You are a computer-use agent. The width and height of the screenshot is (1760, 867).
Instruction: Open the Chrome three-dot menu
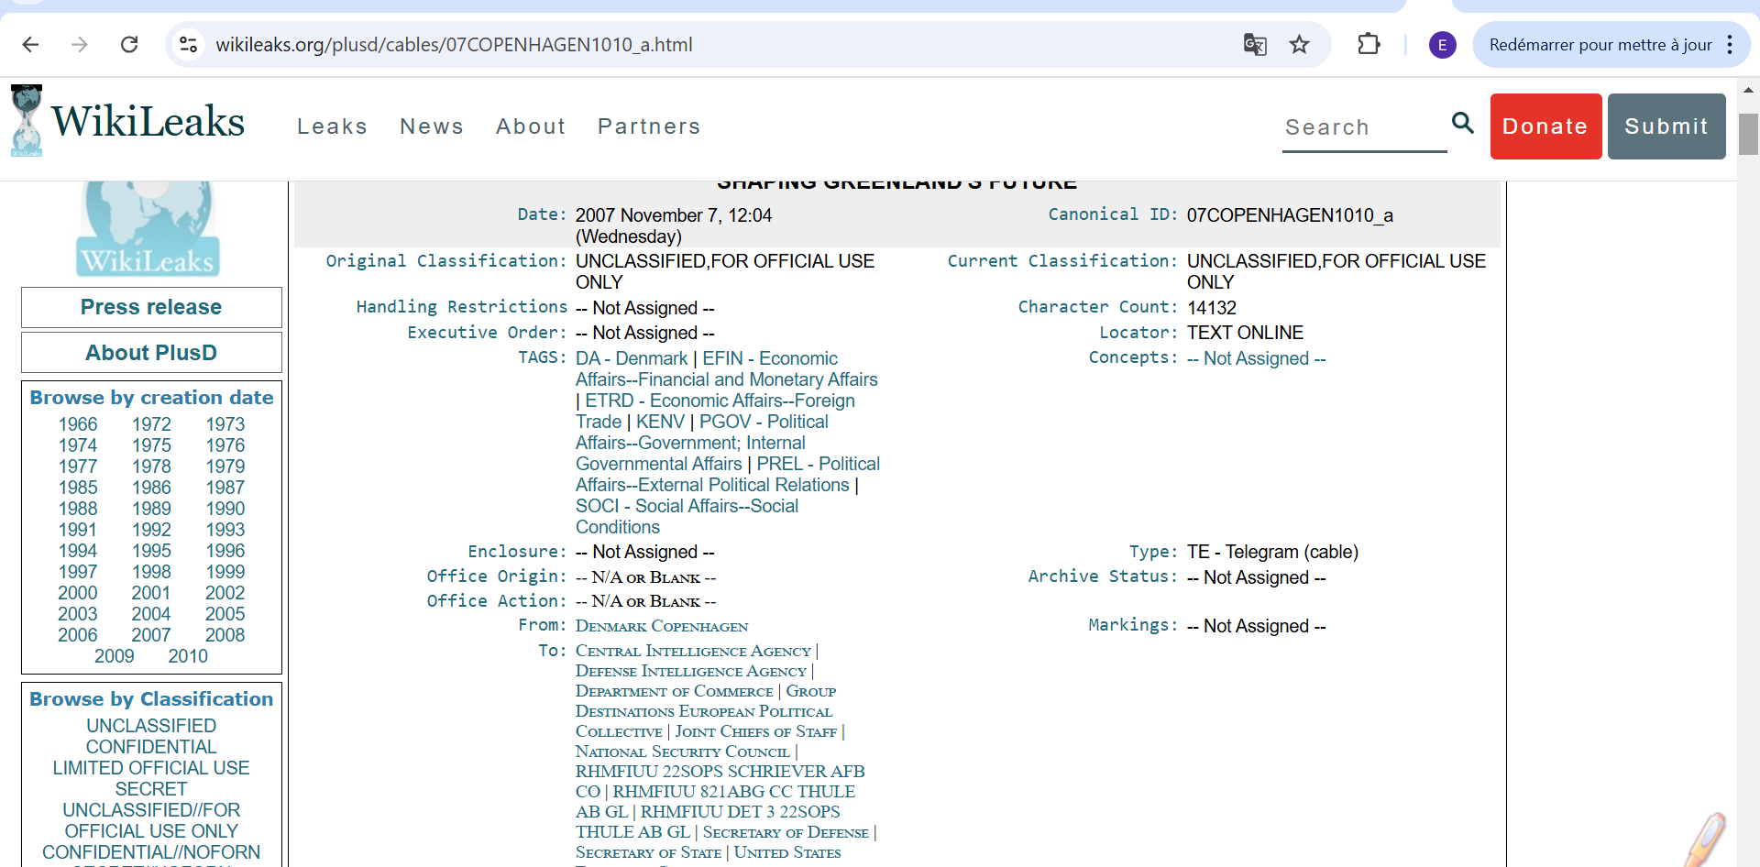(1729, 44)
